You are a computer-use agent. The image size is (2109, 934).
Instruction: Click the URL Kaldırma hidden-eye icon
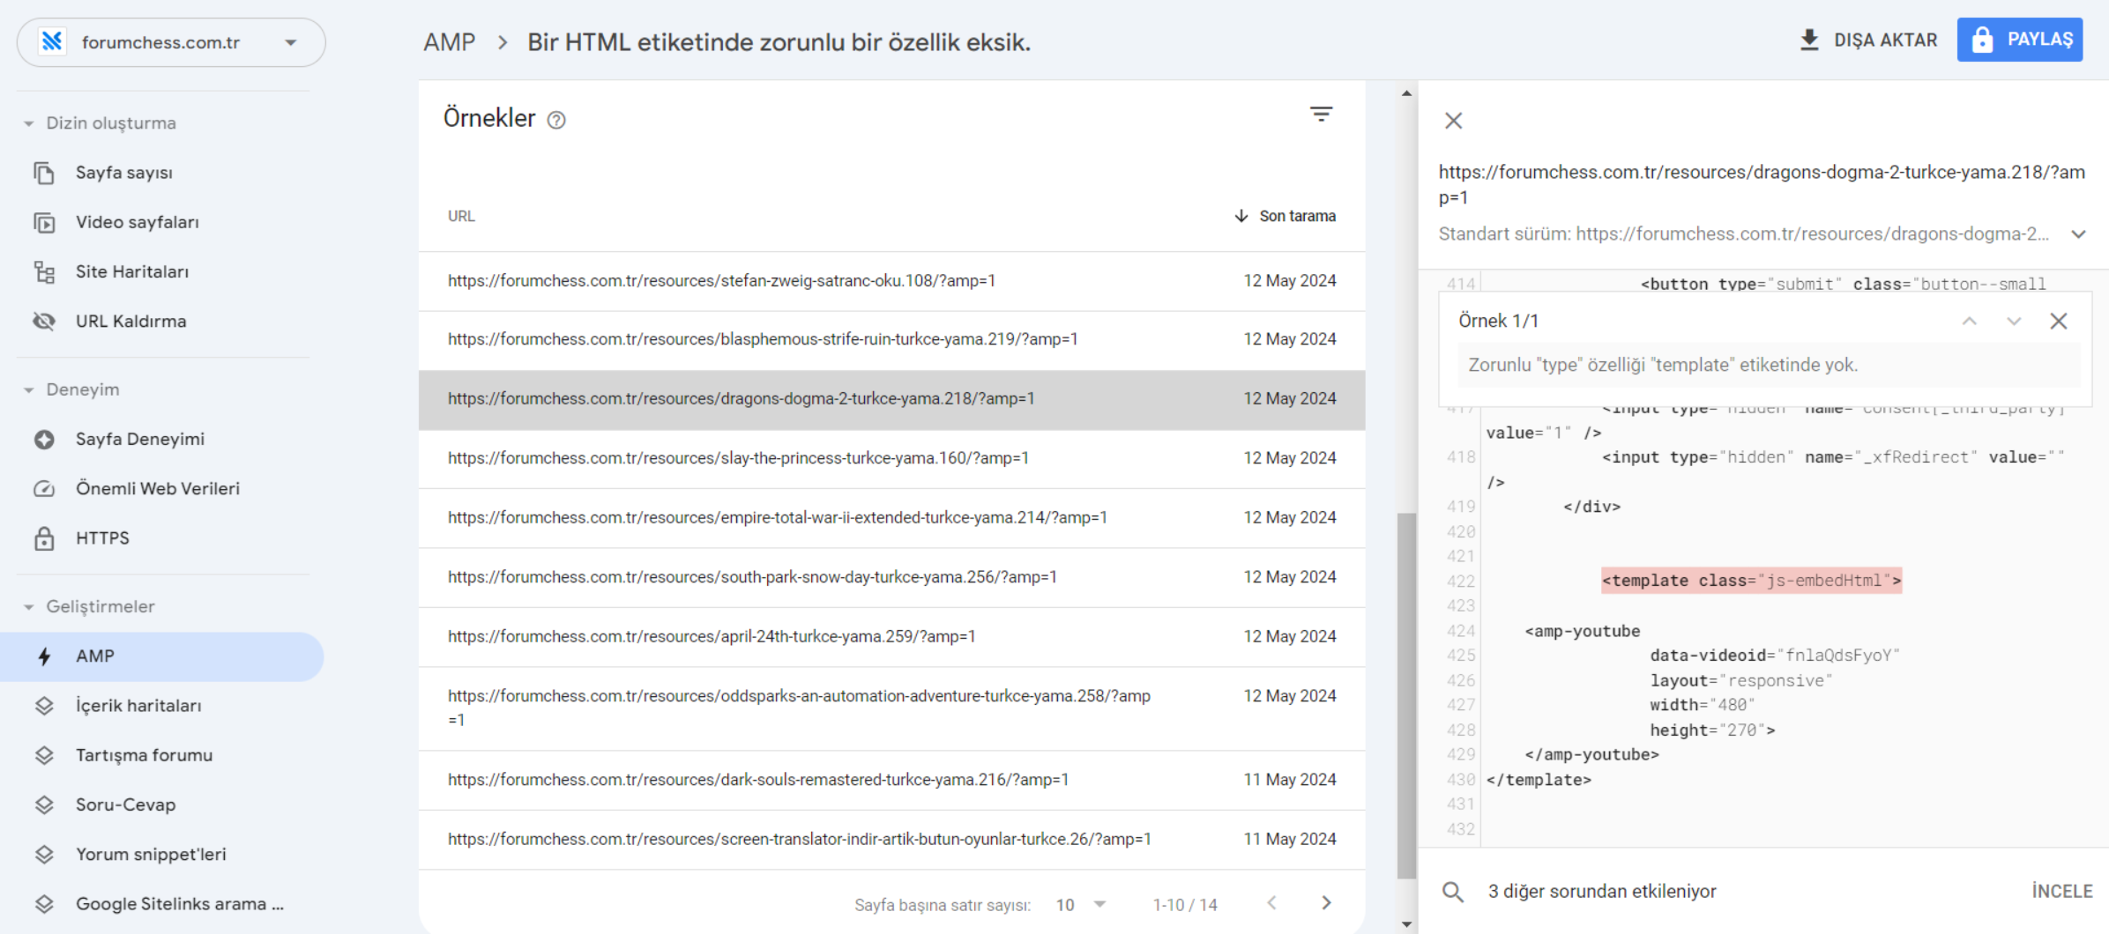44,321
